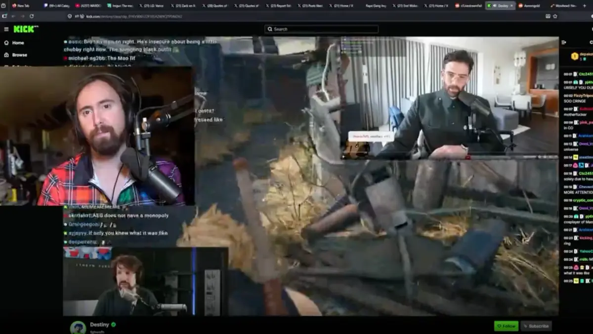Click the Subscribe button
This screenshot has width=593, height=334.
(x=536, y=326)
